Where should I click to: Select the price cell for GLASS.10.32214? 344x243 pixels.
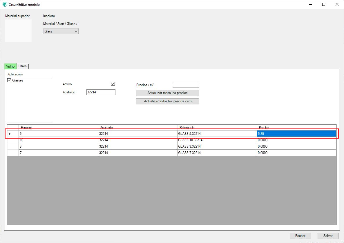point(296,140)
